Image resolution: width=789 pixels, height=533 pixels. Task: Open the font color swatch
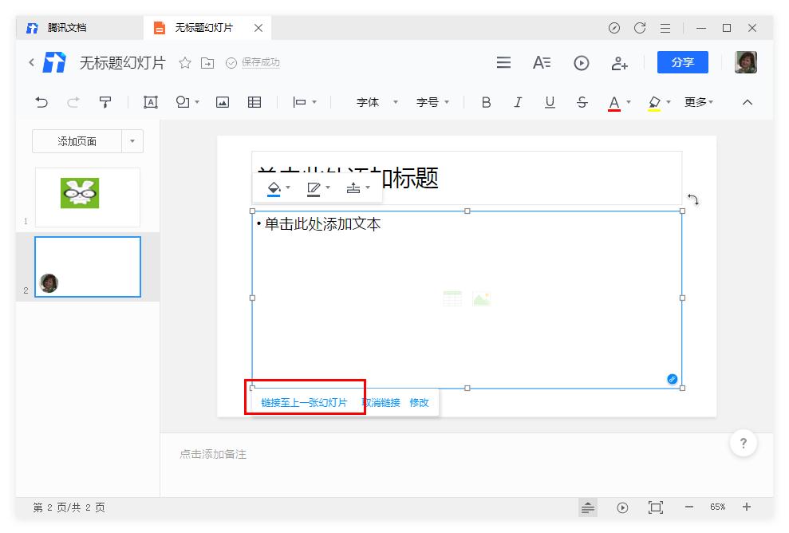point(614,102)
